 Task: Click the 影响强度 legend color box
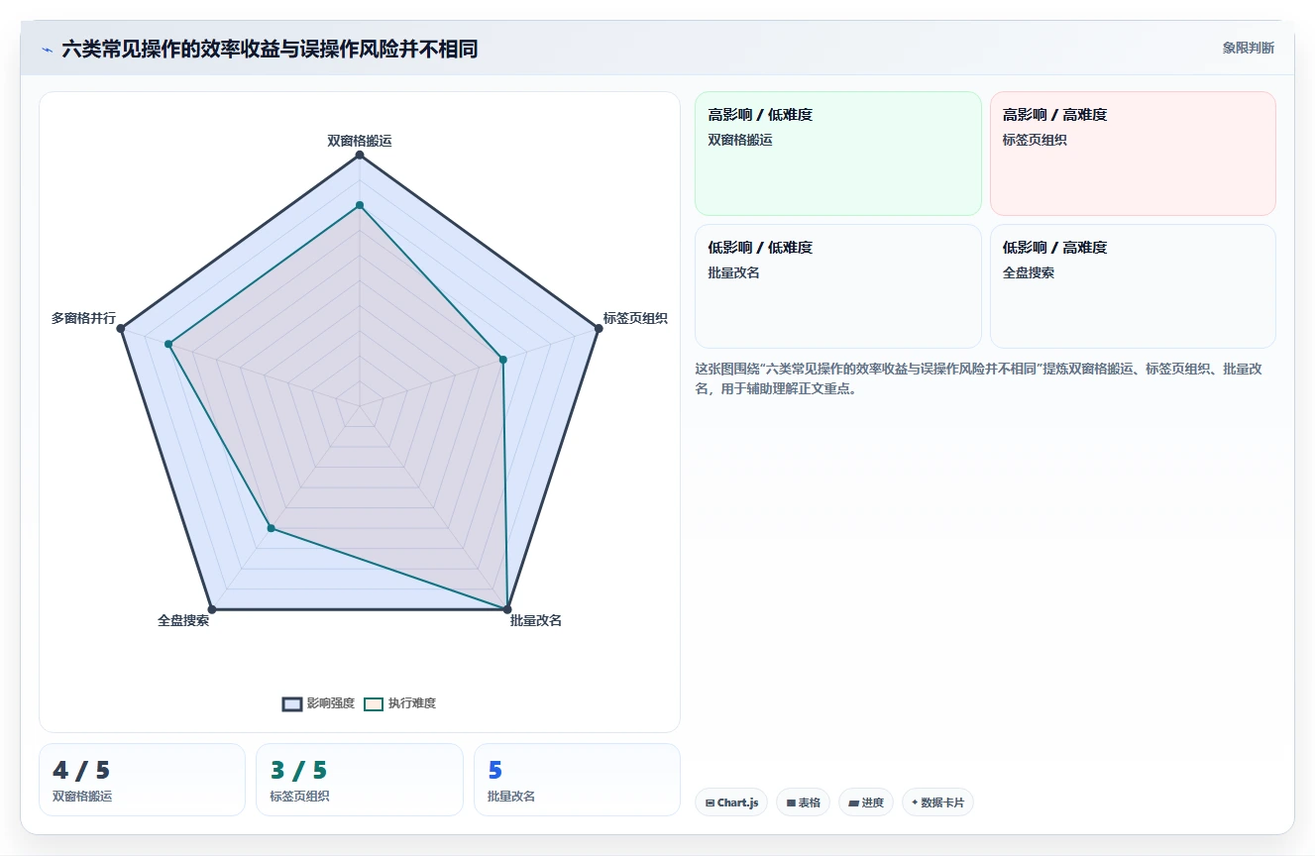tap(291, 704)
